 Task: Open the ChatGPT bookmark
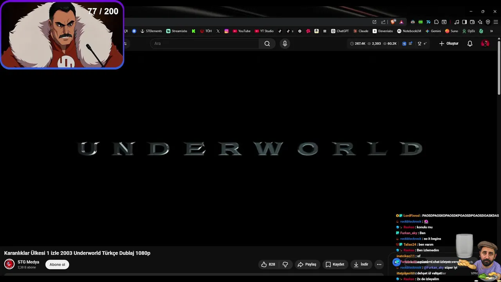point(340,31)
